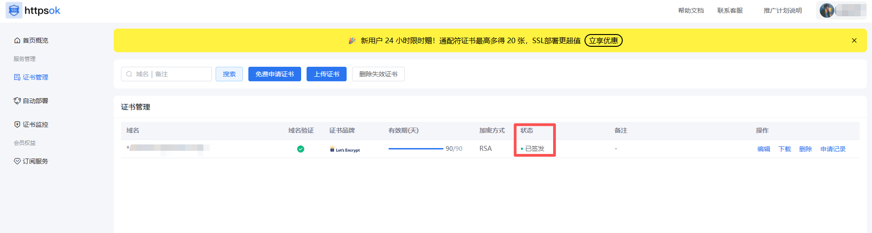The height and width of the screenshot is (233, 872).
Task: Open 推广计划说明 in the top navigation
Action: click(x=782, y=10)
